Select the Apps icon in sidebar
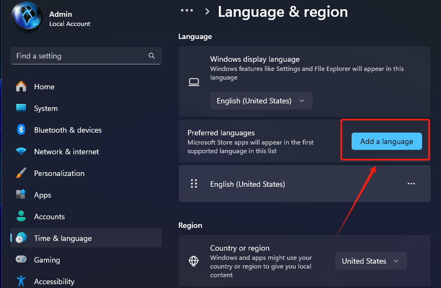The width and height of the screenshot is (441, 288). tap(21, 194)
